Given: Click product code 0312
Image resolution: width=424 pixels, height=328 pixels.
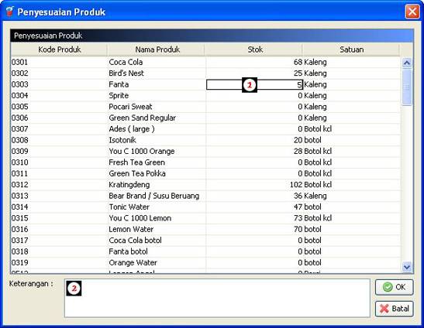Looking at the screenshot, I should pyautogui.click(x=19, y=185).
